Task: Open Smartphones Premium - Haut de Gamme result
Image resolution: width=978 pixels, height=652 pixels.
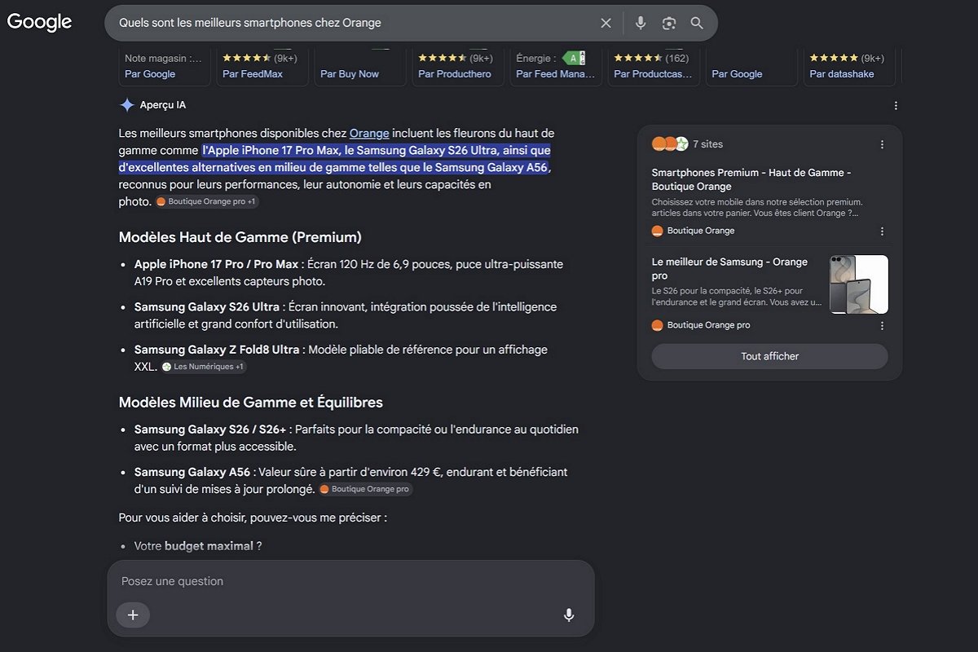Action: [x=751, y=179]
